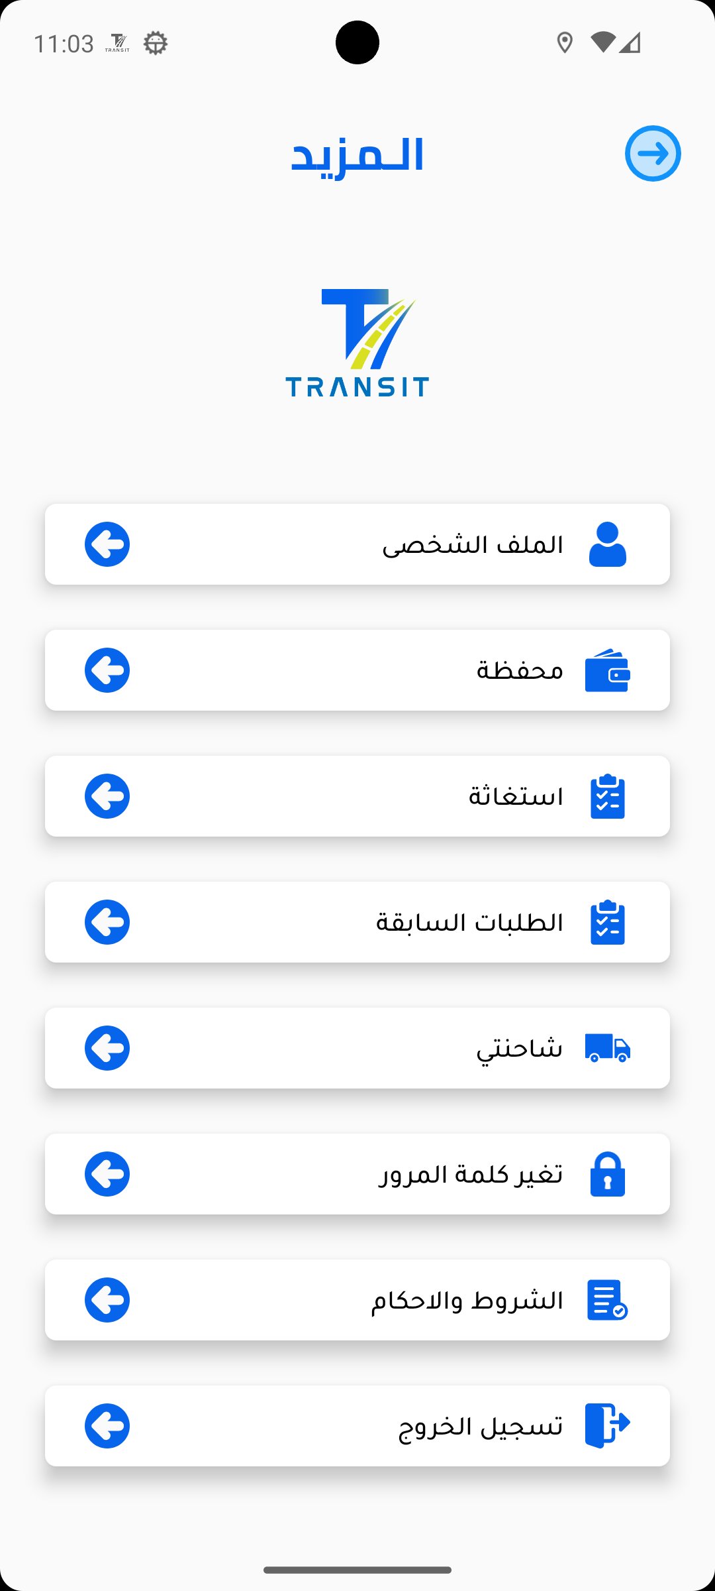Image resolution: width=715 pixels, height=1591 pixels.
Task: Tap the المزيد page title
Action: point(358,156)
